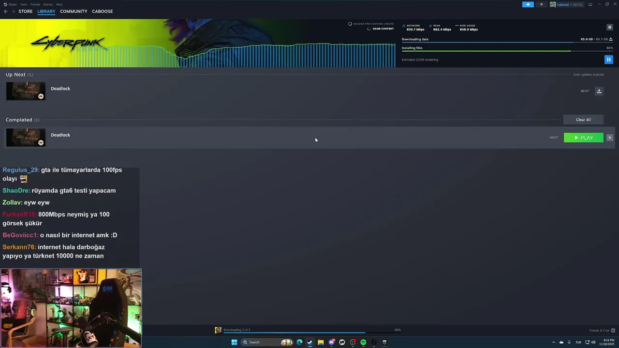
Task: Click the TUR language indicator
Action: (578, 342)
